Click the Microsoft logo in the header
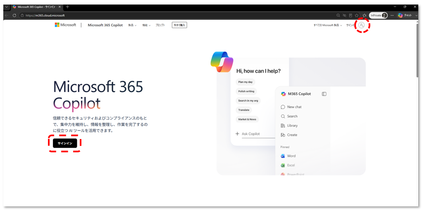Viewport: 429px width, 213px height. pos(65,25)
